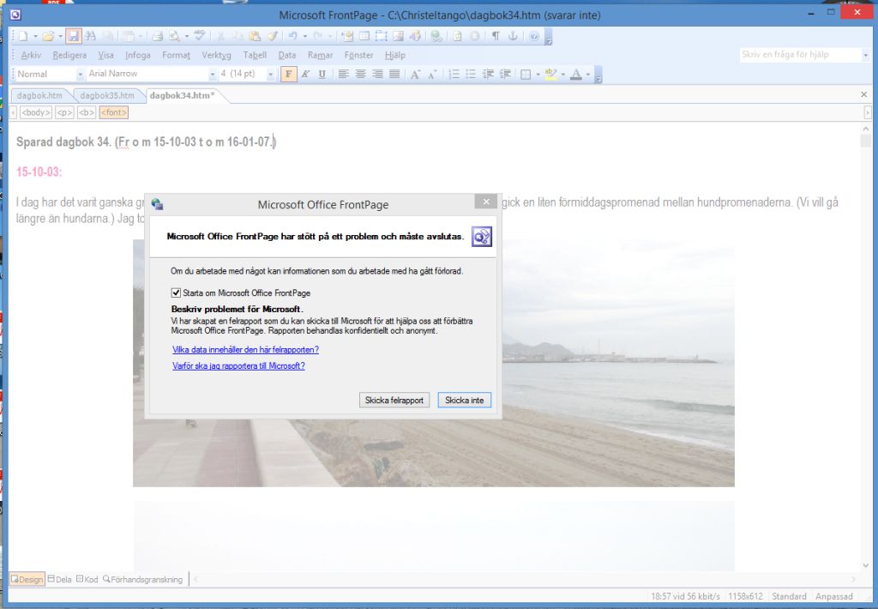Click the Insert Picture from File icon
This screenshot has height=609, width=878.
point(398,36)
